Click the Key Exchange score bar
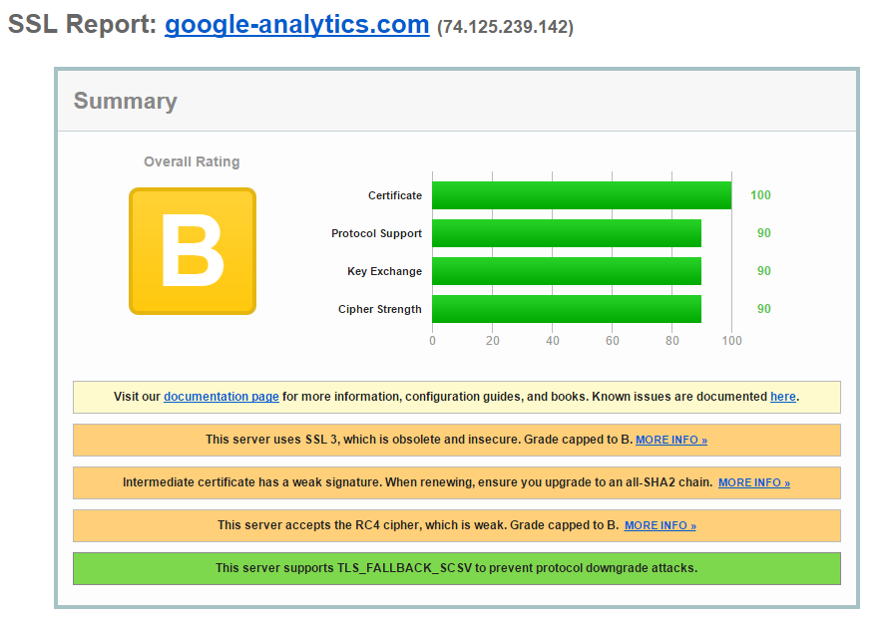This screenshot has height=617, width=885. point(566,271)
